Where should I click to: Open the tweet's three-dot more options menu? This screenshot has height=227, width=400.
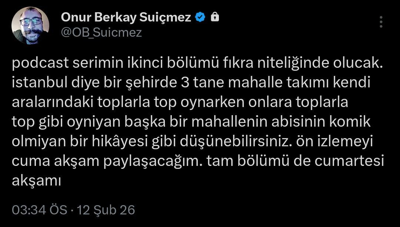point(381,22)
